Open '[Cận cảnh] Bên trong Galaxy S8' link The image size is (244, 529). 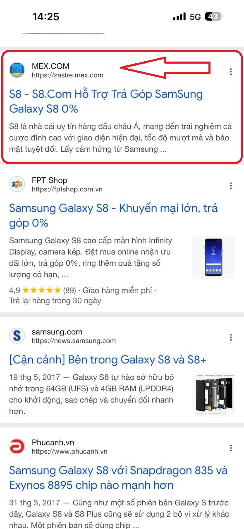[x=108, y=360]
